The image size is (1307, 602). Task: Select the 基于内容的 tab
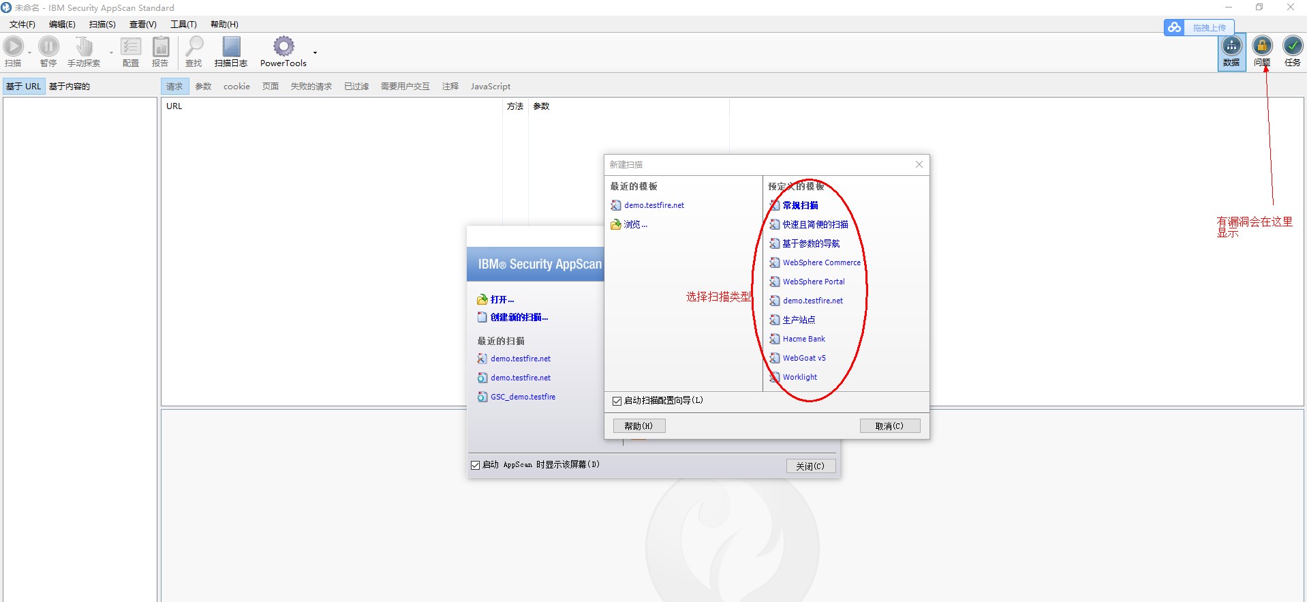[x=70, y=87]
